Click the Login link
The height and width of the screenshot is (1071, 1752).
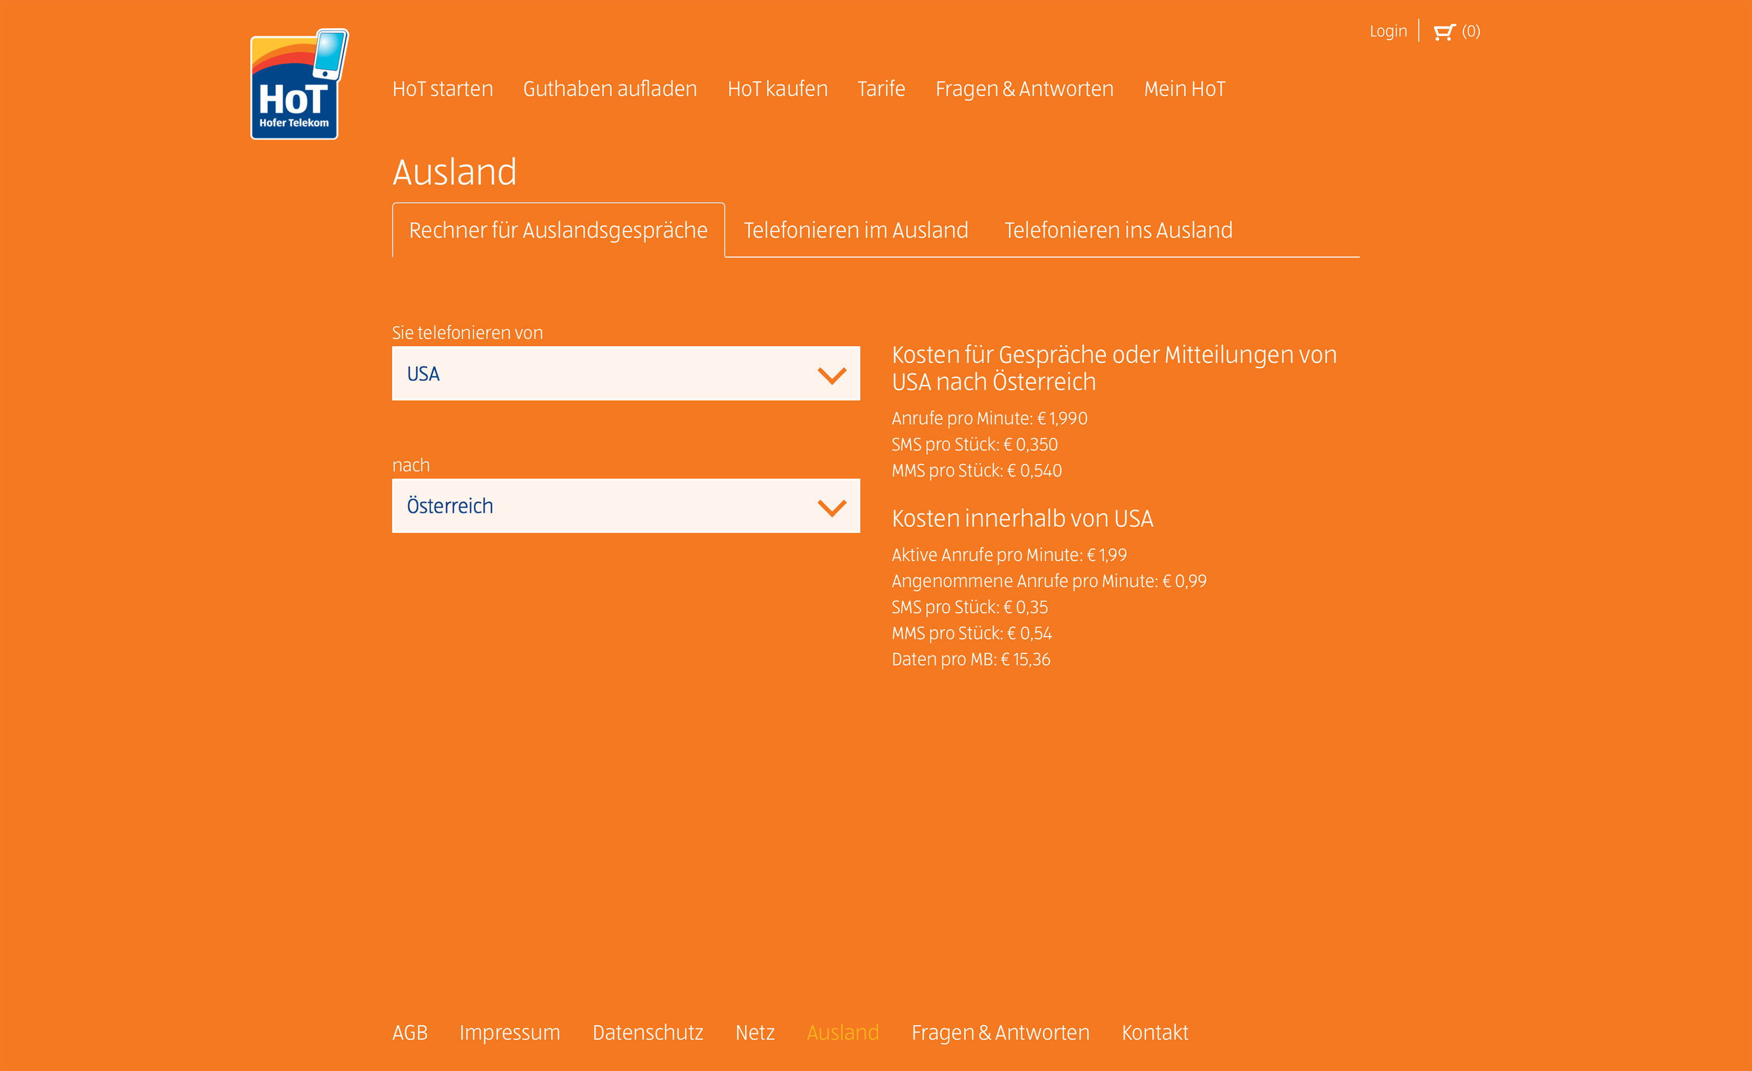coord(1387,31)
